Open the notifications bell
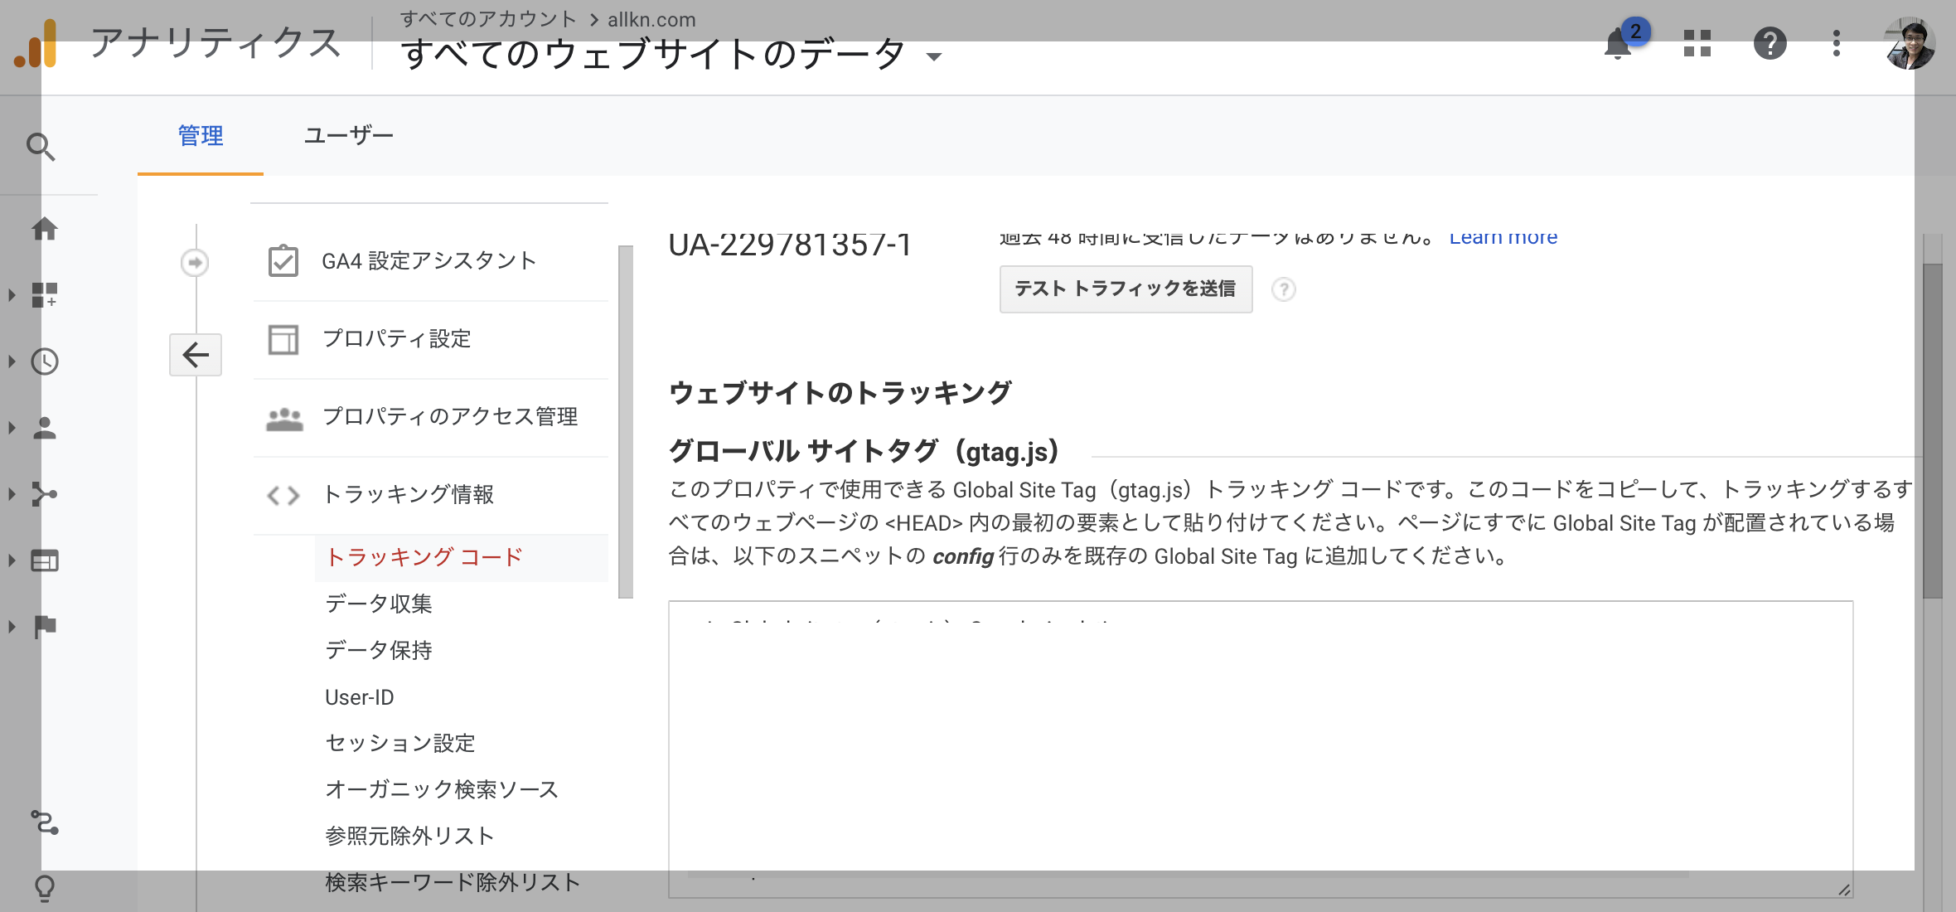 tap(1618, 44)
